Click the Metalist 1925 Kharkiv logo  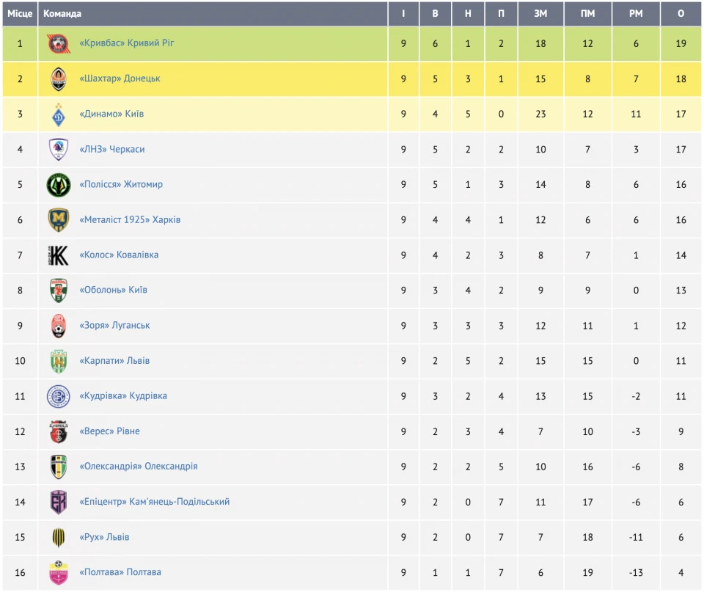(59, 220)
